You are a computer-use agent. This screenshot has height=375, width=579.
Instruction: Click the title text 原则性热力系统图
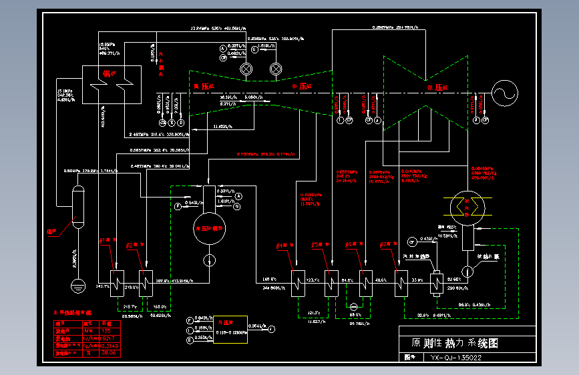click(x=455, y=343)
